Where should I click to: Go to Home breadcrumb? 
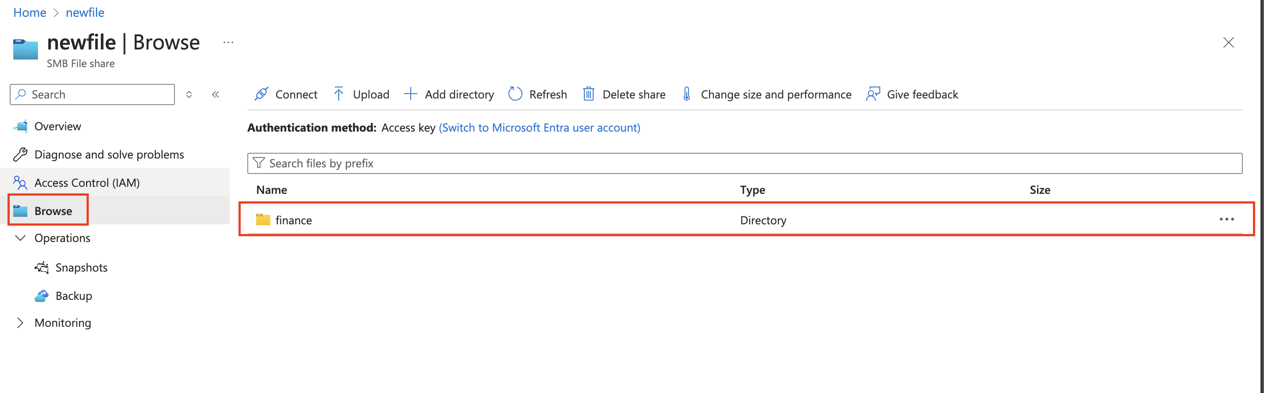pos(30,12)
